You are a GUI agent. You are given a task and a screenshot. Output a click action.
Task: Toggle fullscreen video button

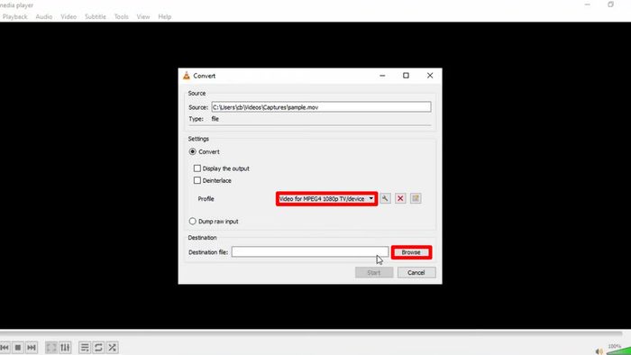[x=51, y=347]
